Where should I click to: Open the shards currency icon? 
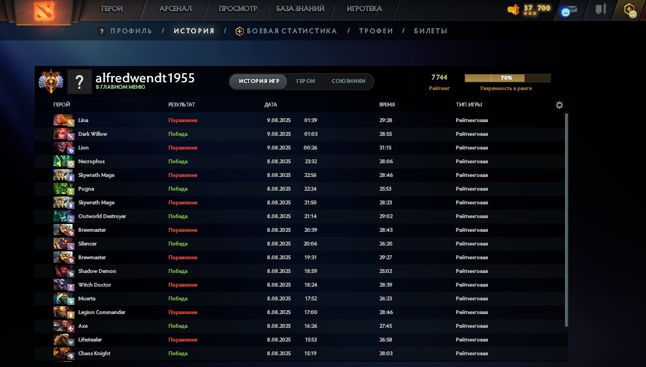[x=513, y=9]
